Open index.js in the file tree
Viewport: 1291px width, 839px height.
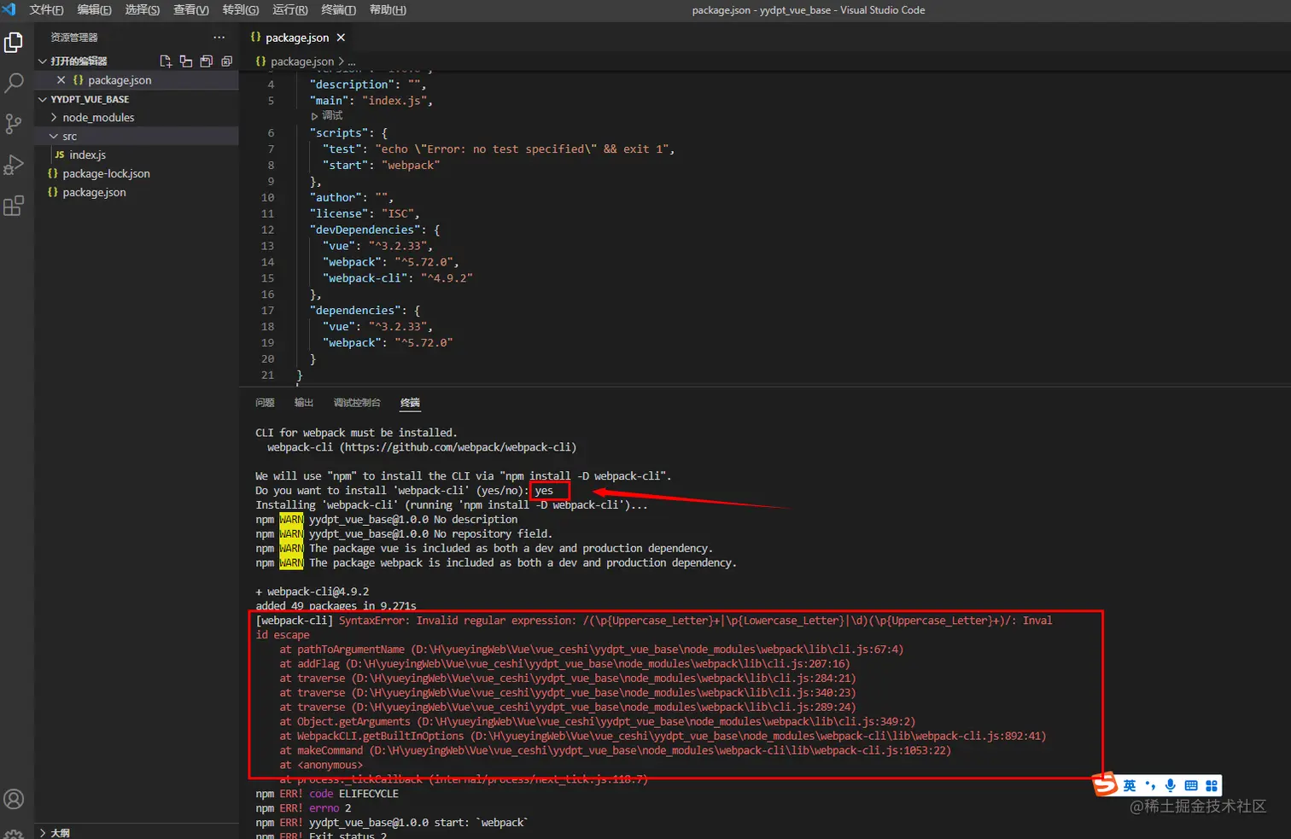tap(87, 155)
